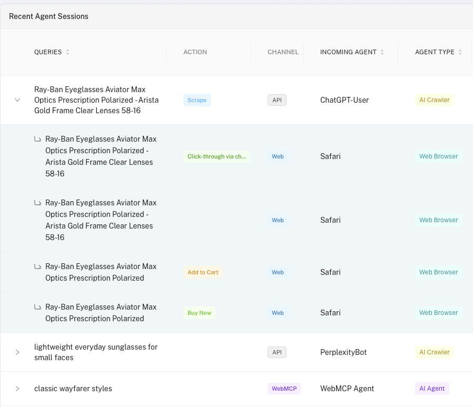Click the Web badge in Click-through row
Image resolution: width=473 pixels, height=407 pixels.
[x=278, y=156]
